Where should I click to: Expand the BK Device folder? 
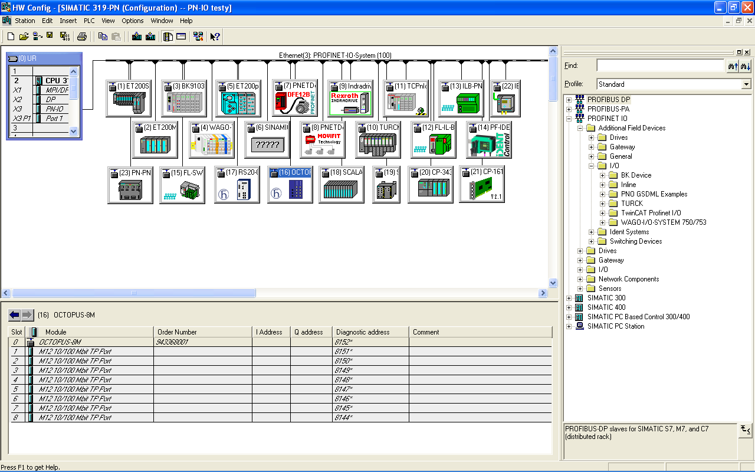click(602, 175)
